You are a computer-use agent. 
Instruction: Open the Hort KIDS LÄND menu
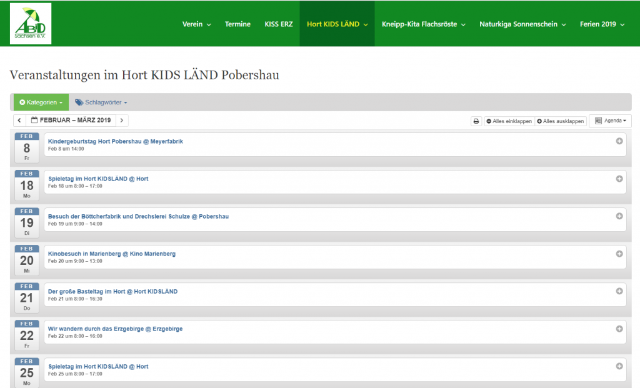pos(337,24)
